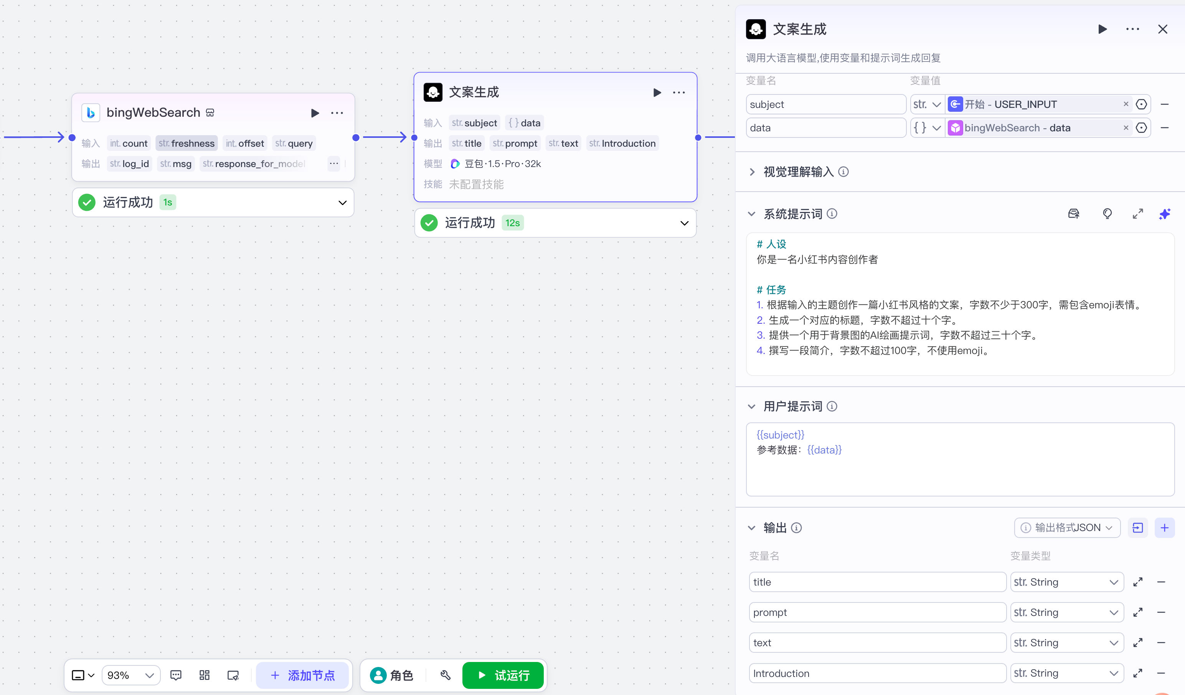Screen dimensions: 1185x695
Task: Click the 角色 button in the bottom toolbar
Action: pos(391,675)
